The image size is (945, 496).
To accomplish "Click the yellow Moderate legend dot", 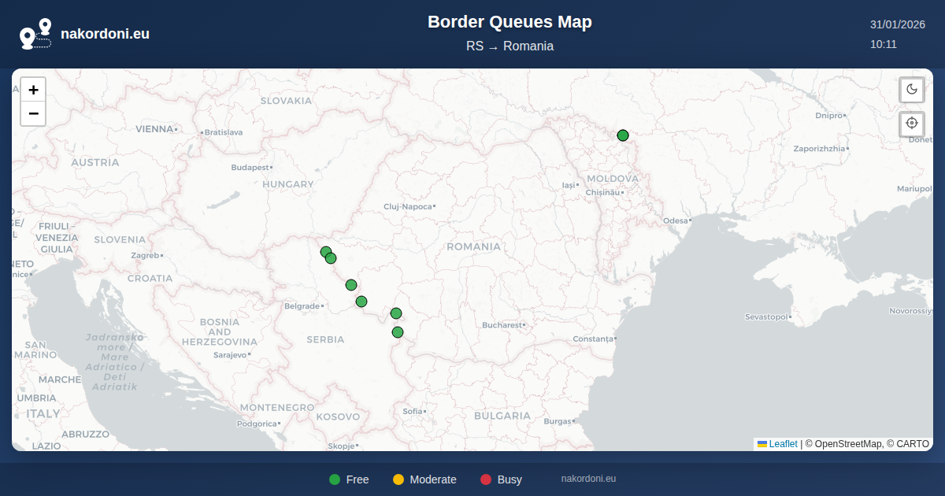I will (398, 479).
